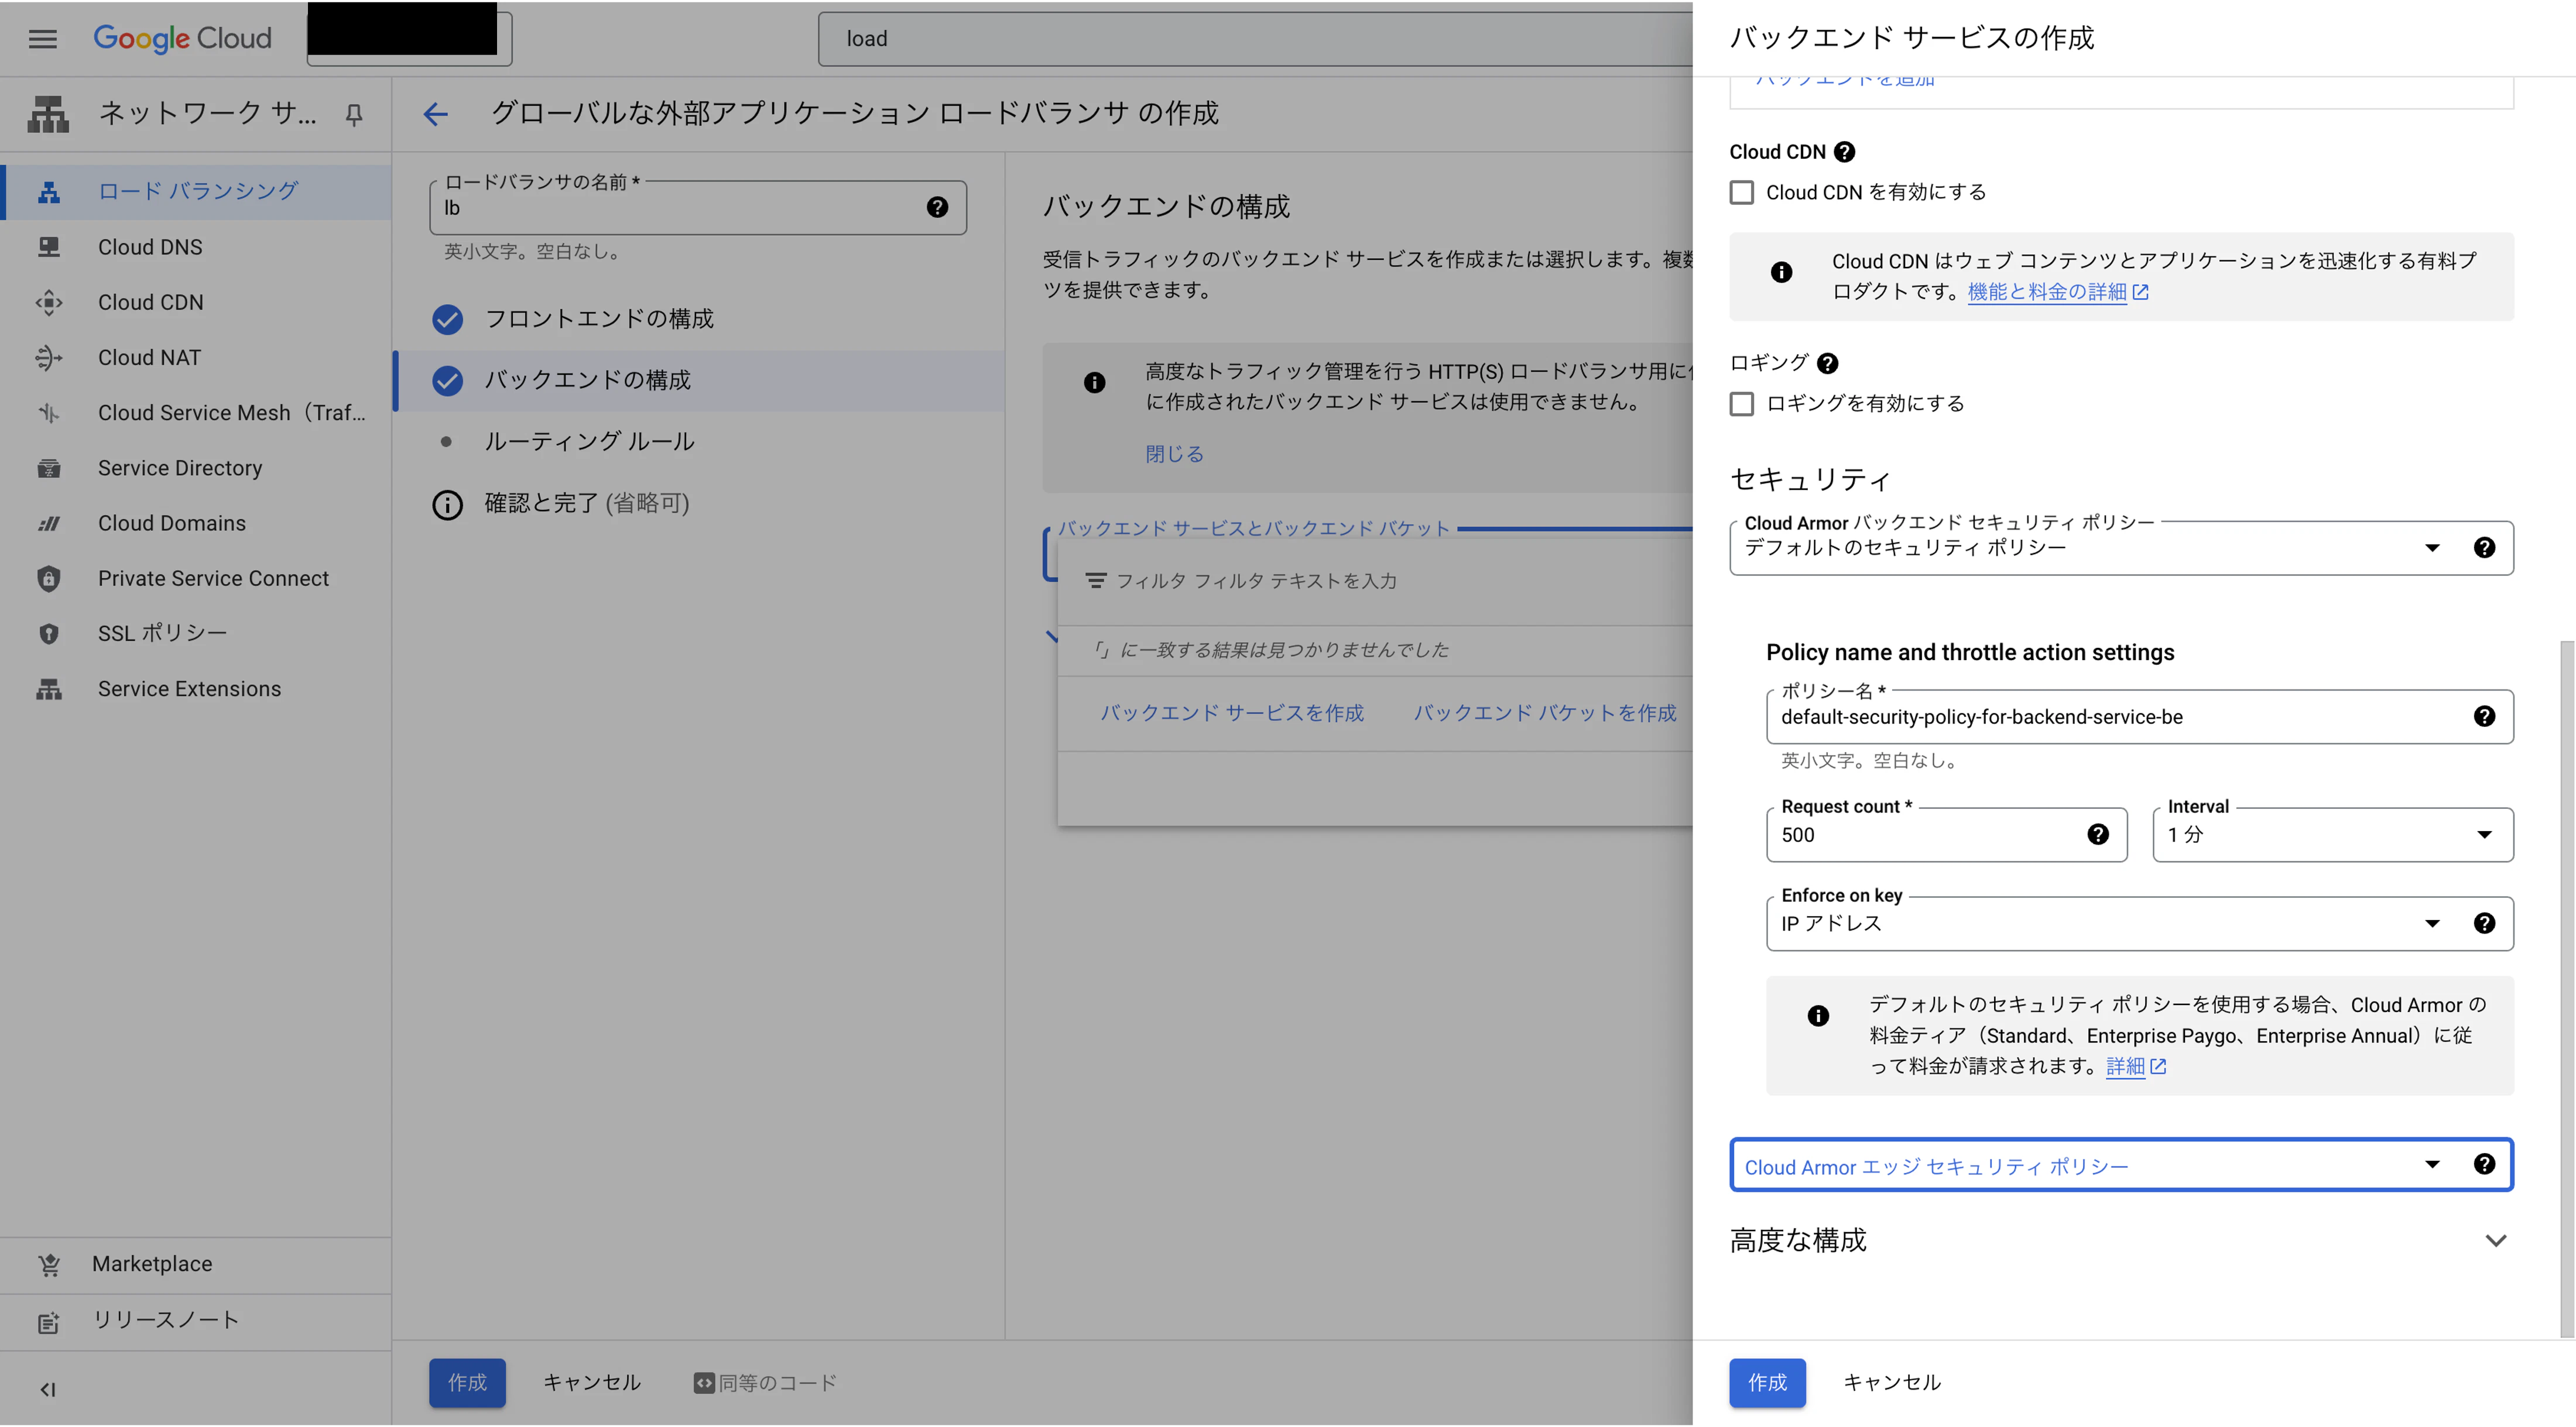Click the Cloud Domains sidebar icon
The height and width of the screenshot is (1427, 2576).
tap(48, 523)
